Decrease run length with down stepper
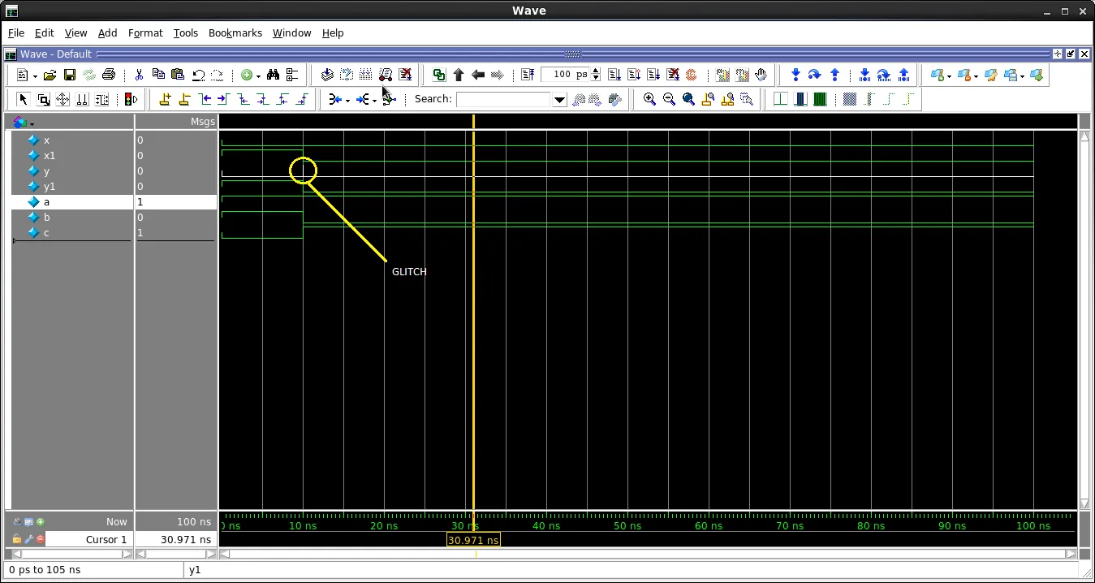 tap(596, 78)
